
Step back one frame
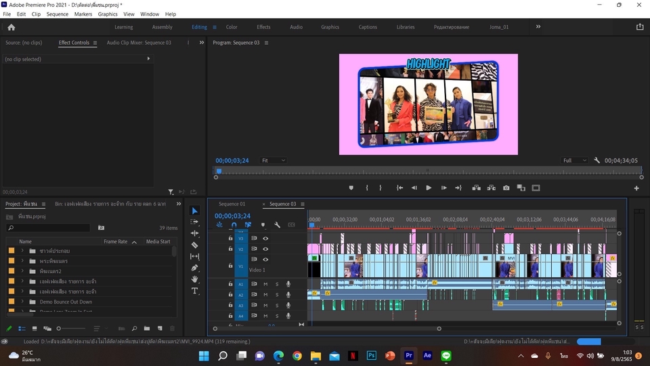(414, 188)
